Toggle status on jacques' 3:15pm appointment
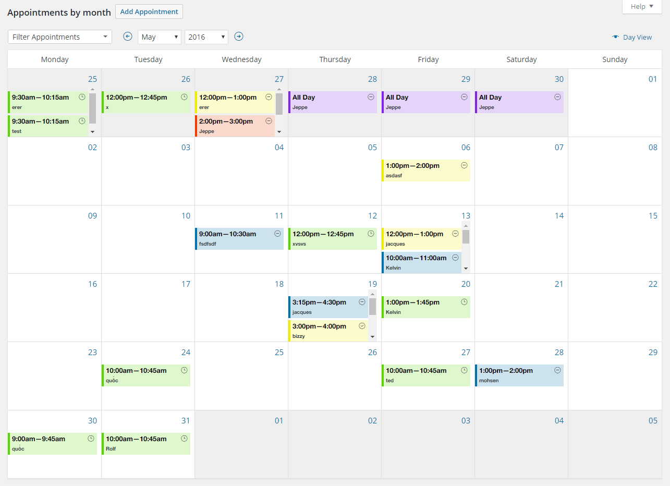The image size is (670, 486). 362,301
